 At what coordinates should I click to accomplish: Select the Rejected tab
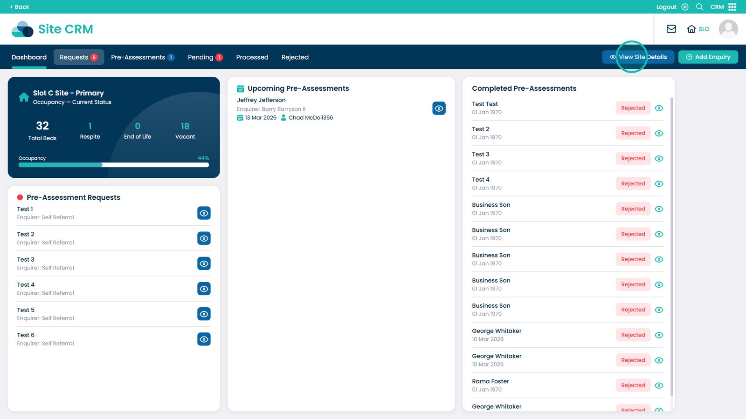pyautogui.click(x=295, y=57)
